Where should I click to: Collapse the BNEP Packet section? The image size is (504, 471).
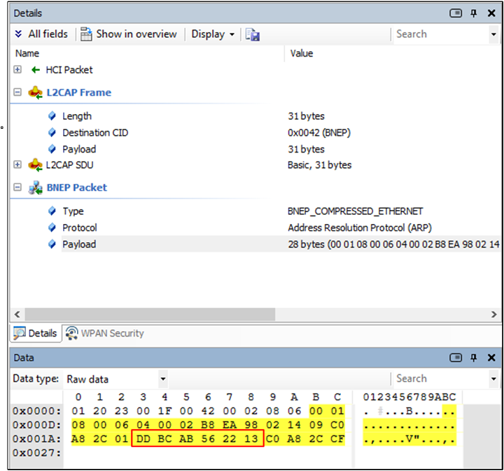pos(17,187)
